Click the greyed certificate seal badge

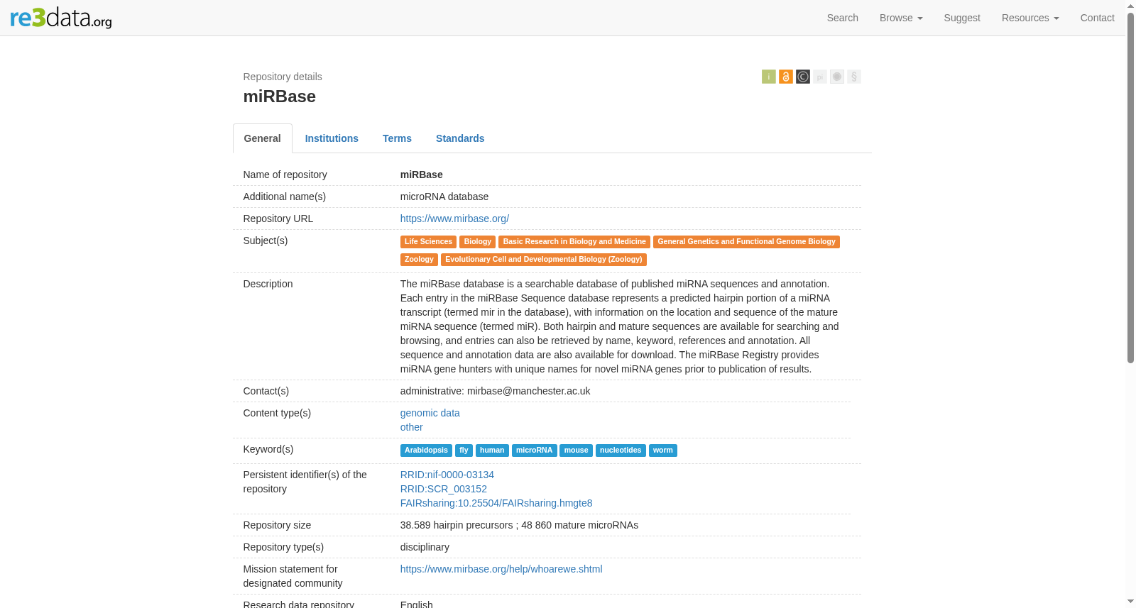pos(837,77)
